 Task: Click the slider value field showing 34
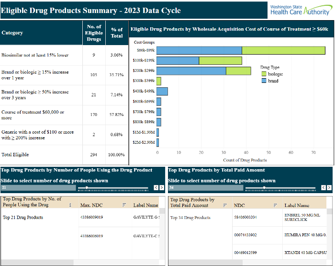point(206,188)
